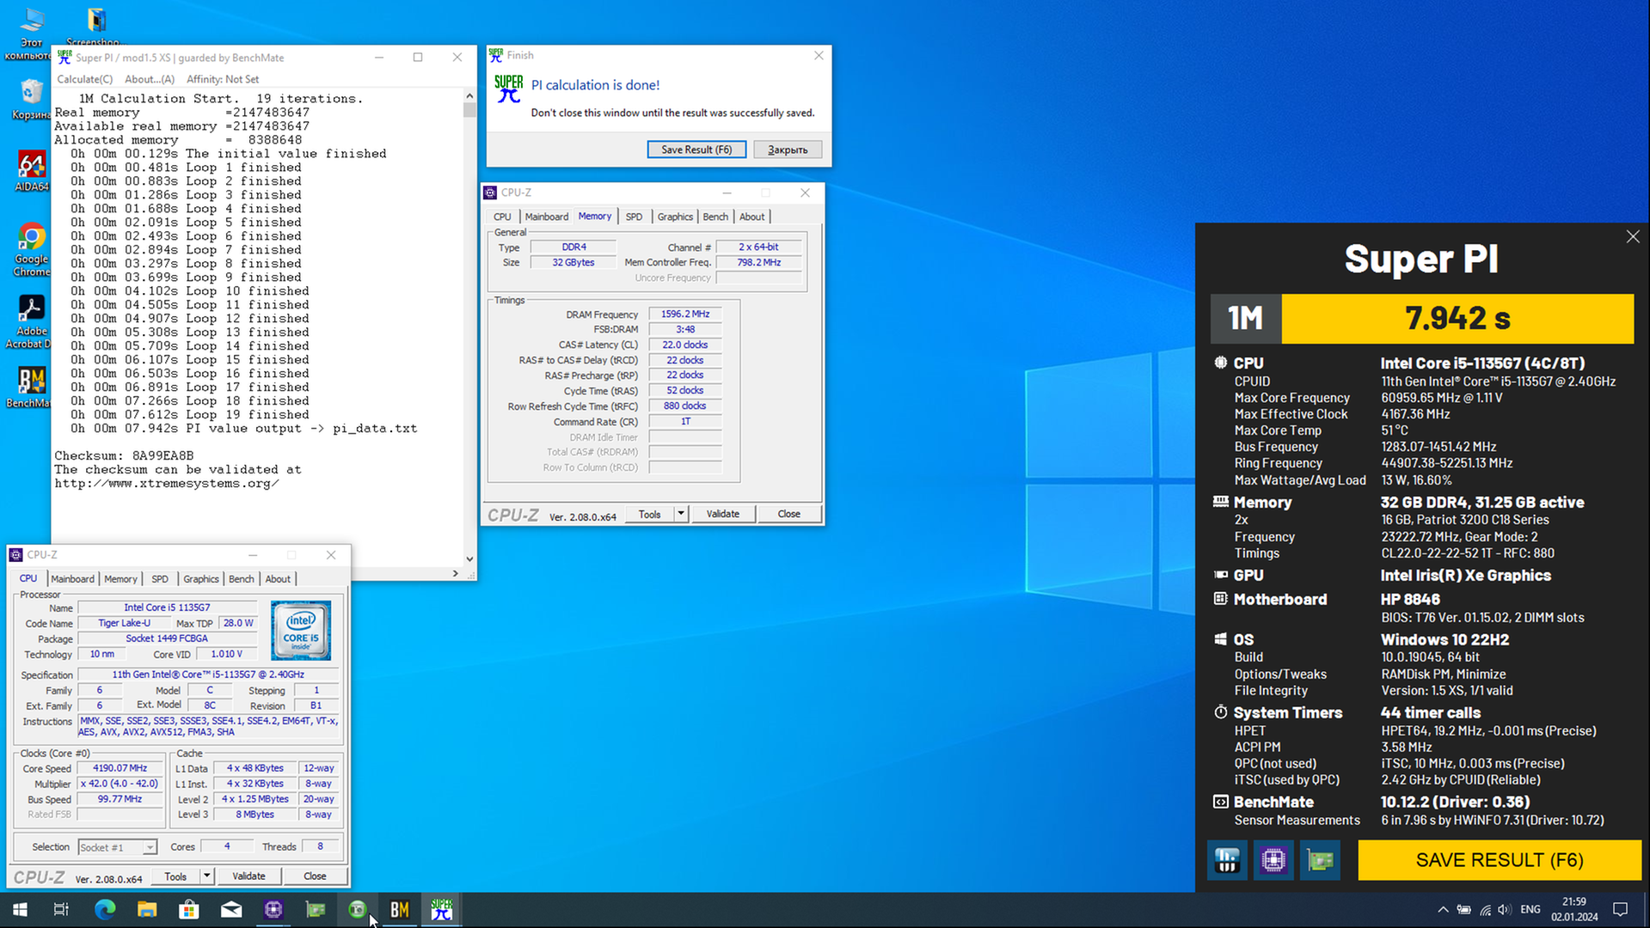Image resolution: width=1650 pixels, height=928 pixels.
Task: Open the green GPU tool taskbar icon
Action: pyautogui.click(x=315, y=909)
